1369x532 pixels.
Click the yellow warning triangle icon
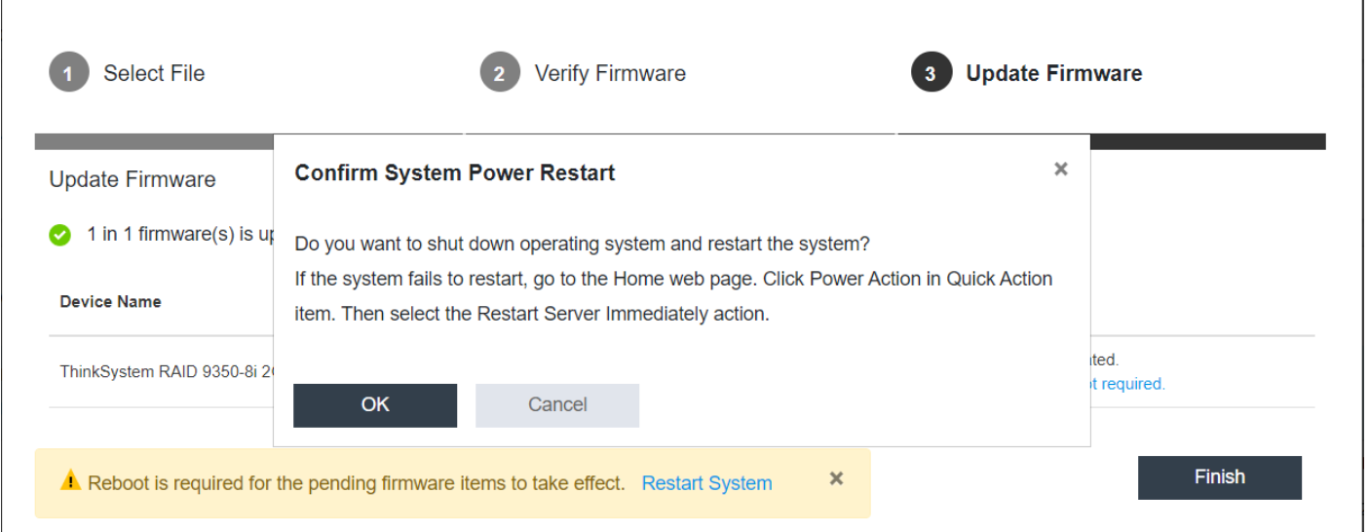70,481
